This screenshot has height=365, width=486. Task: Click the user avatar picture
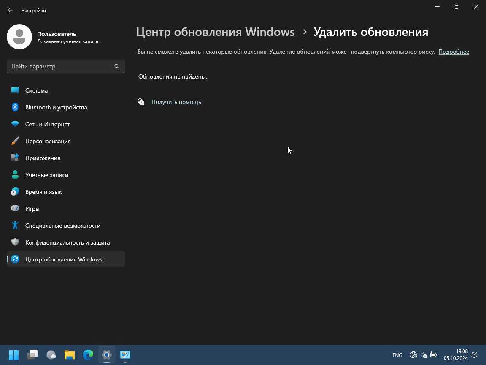pyautogui.click(x=19, y=37)
